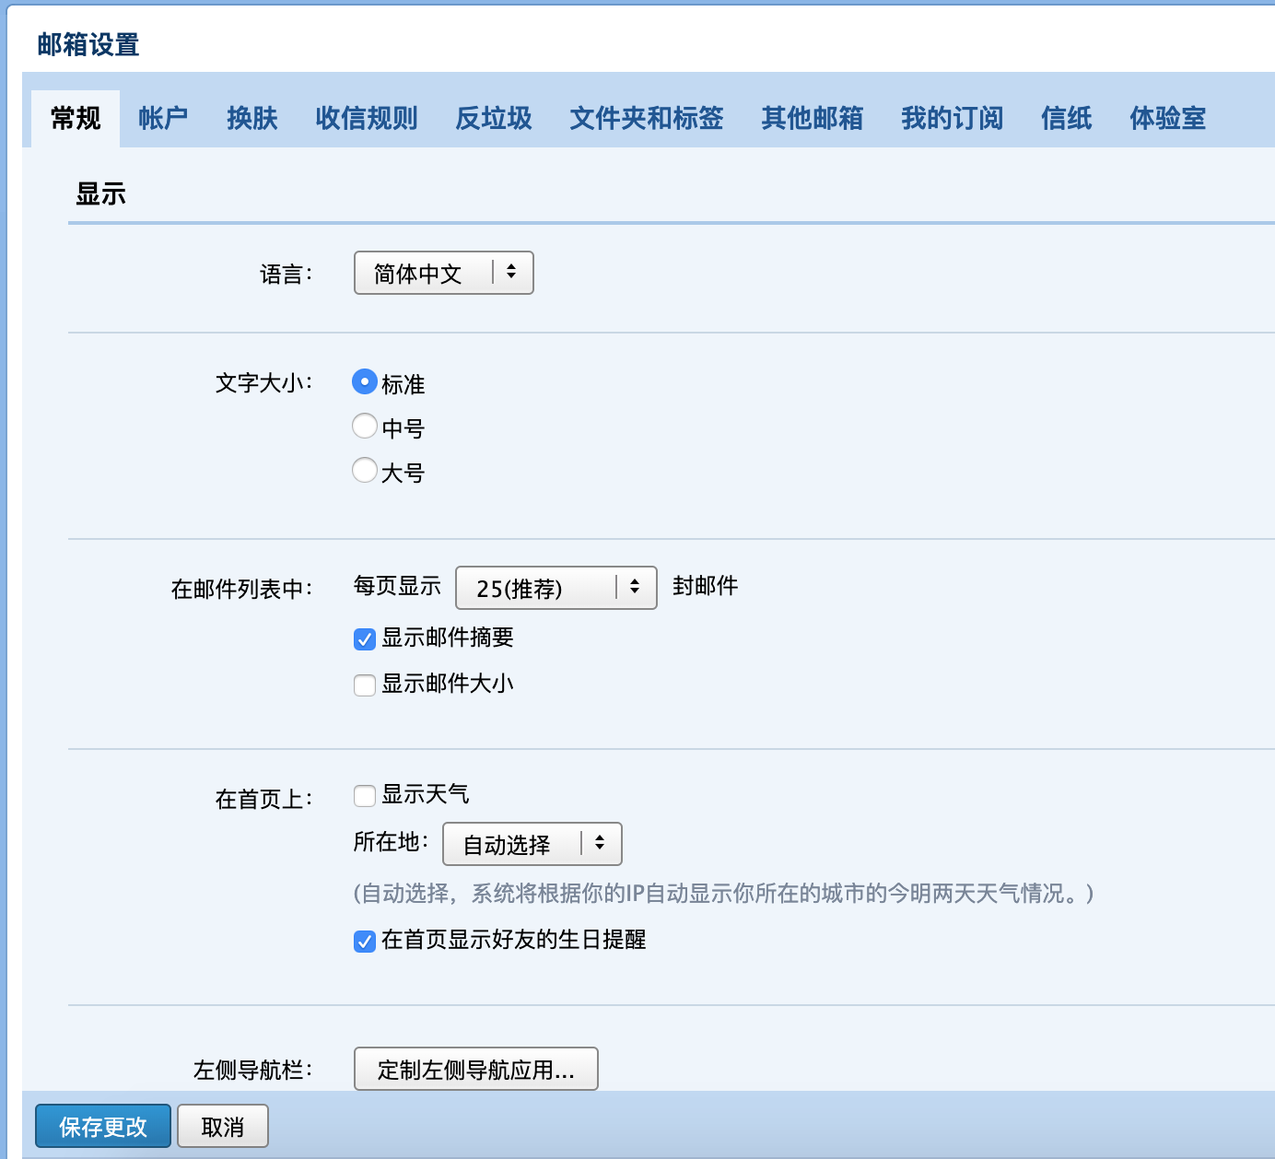Switch to the 我的订阅 tab

[x=952, y=118]
